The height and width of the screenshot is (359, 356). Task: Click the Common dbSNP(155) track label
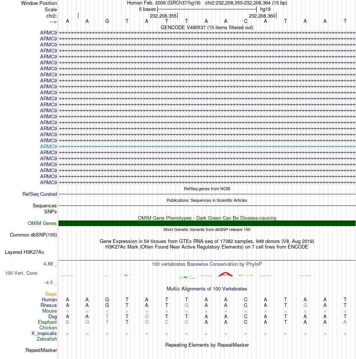tap(33, 235)
